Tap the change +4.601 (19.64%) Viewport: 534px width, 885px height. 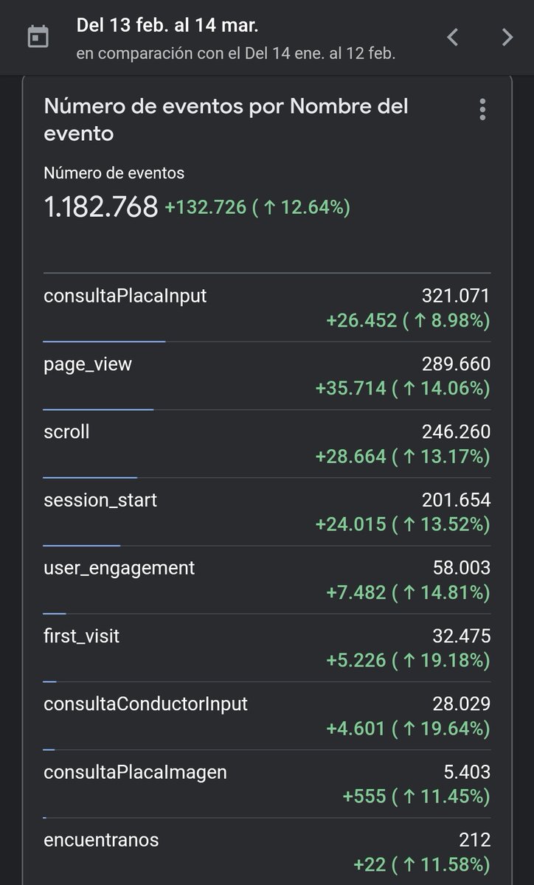point(408,729)
